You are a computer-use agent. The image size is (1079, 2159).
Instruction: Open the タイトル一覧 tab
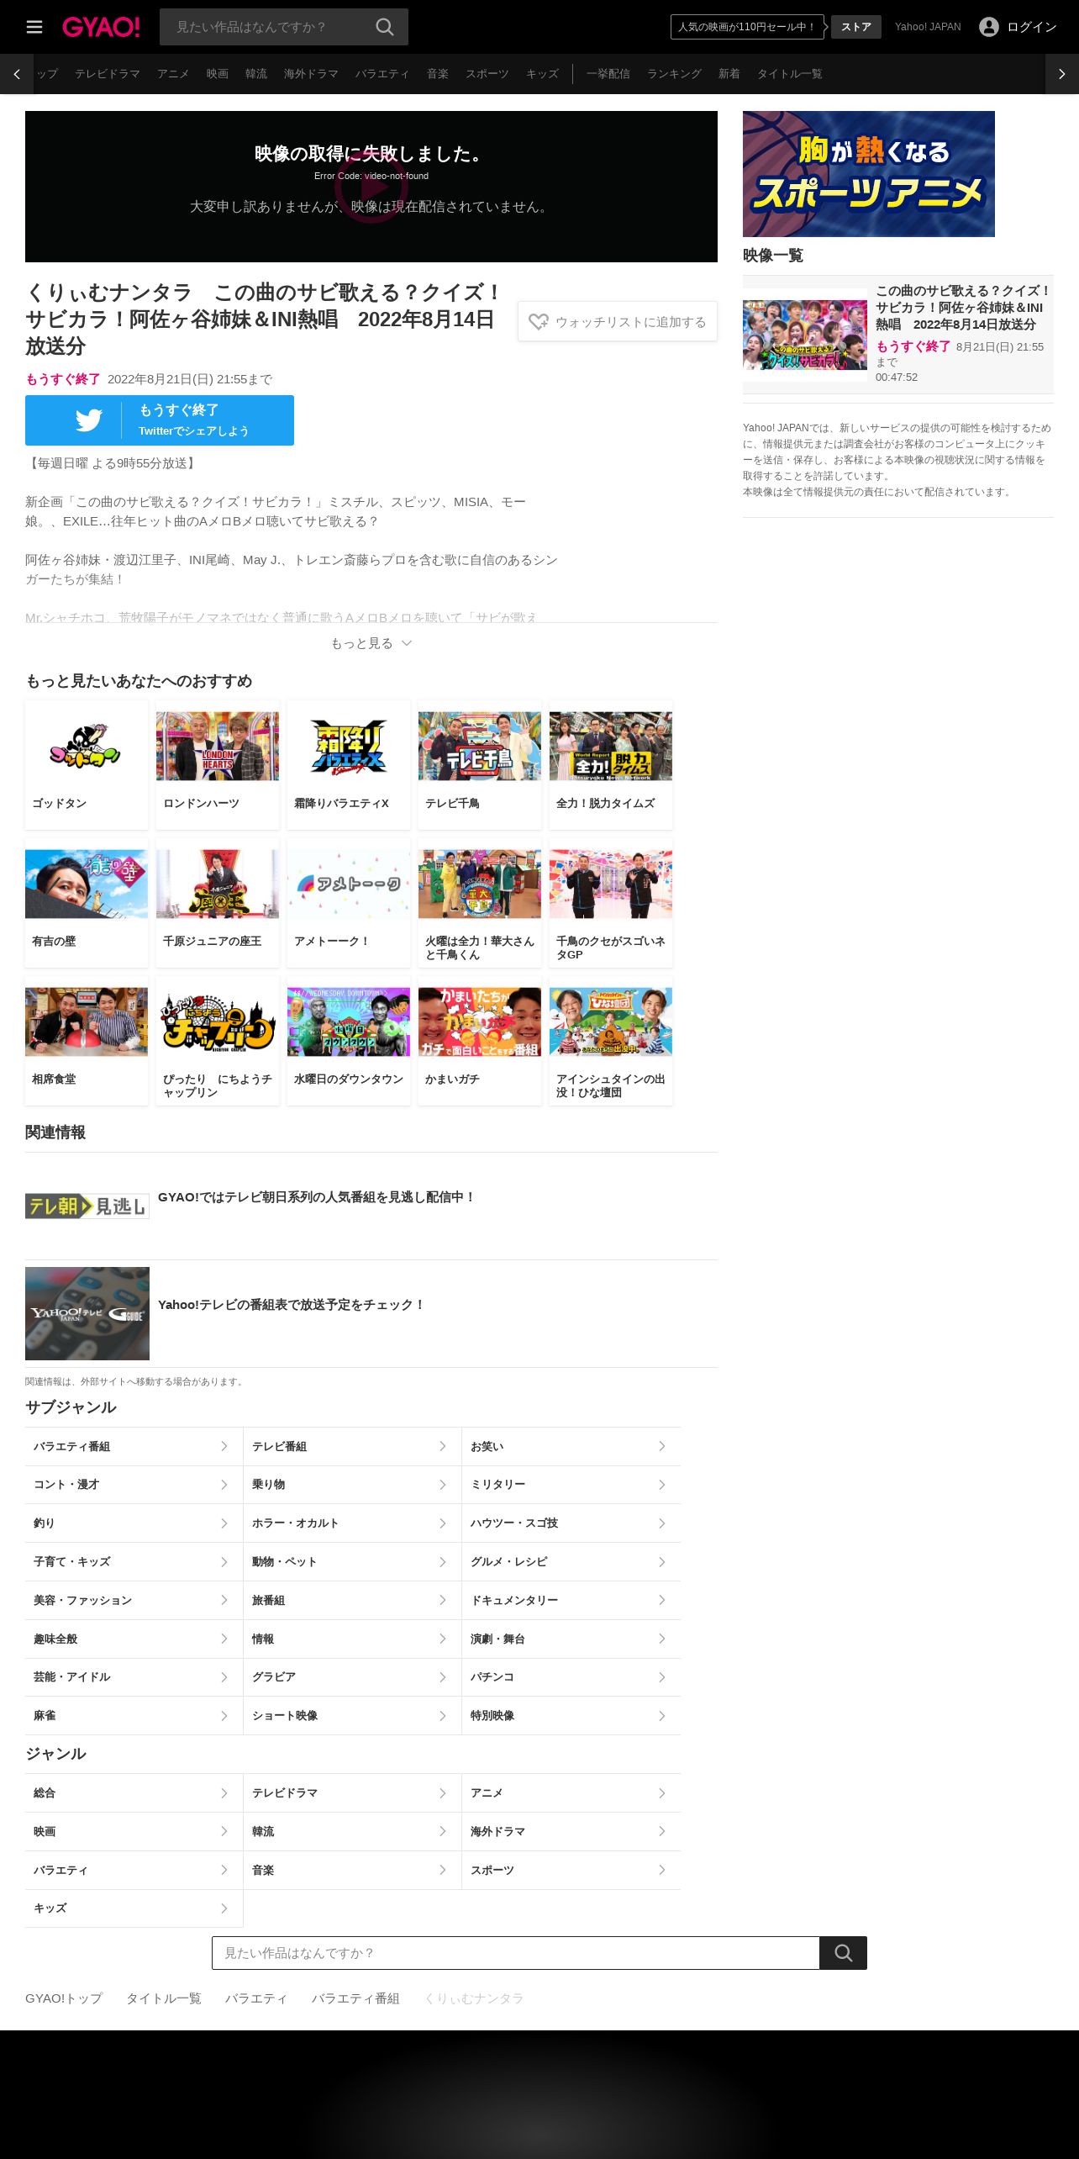pos(790,74)
